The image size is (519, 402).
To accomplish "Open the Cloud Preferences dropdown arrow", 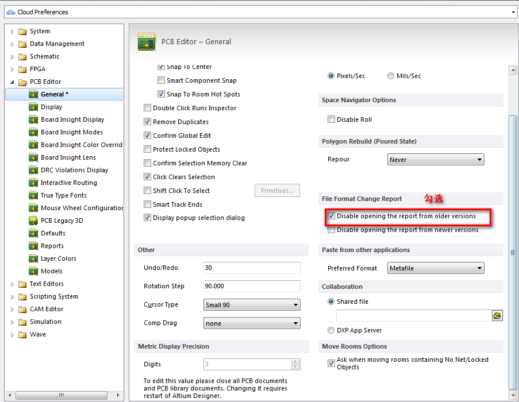I will [513, 12].
